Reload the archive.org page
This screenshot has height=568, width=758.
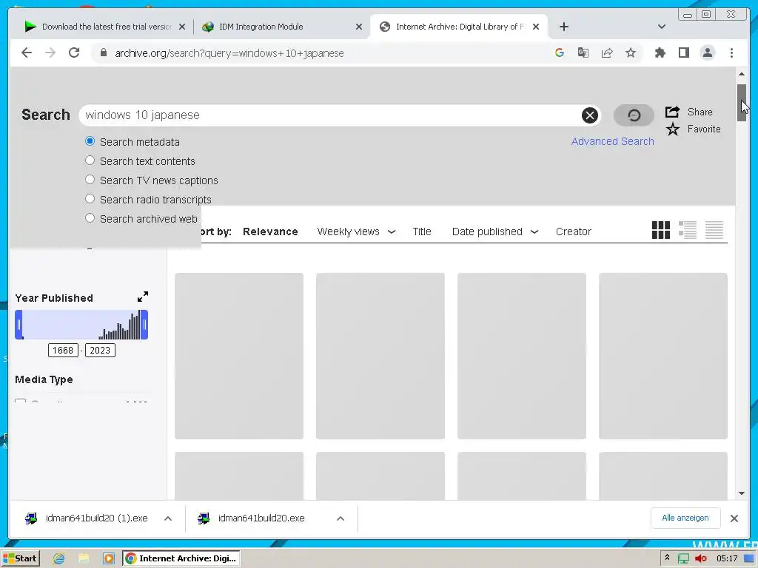coord(74,53)
